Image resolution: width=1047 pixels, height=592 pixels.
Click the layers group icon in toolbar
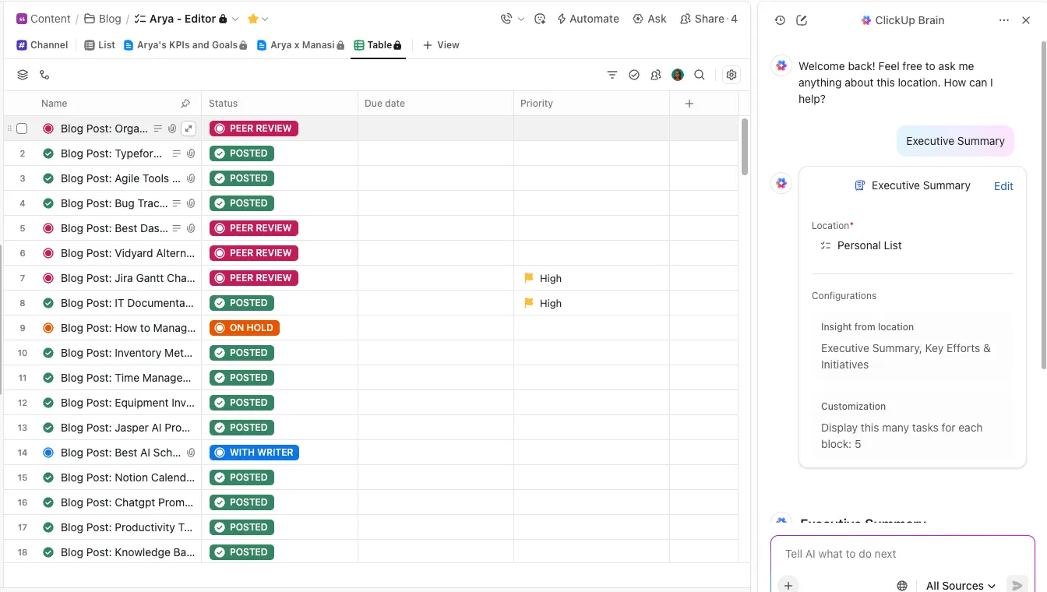pyautogui.click(x=23, y=75)
